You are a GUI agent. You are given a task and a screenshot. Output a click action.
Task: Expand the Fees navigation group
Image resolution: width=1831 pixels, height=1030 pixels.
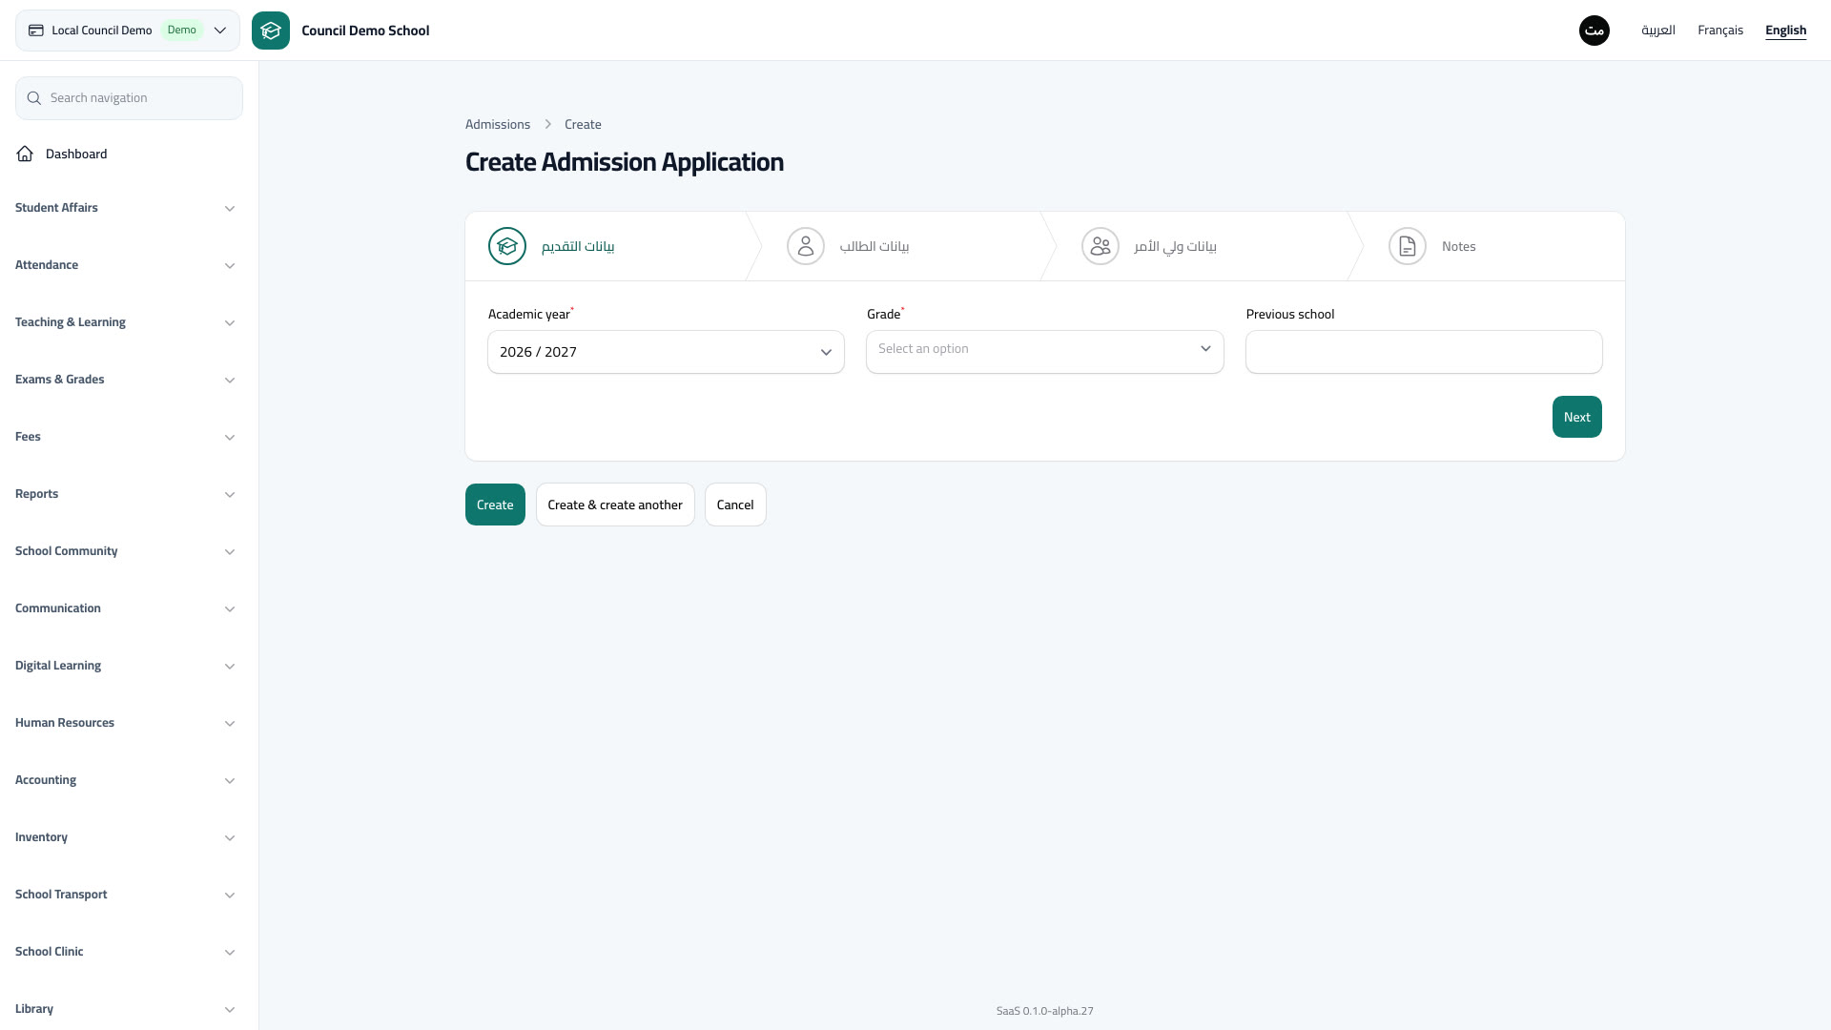coord(125,437)
